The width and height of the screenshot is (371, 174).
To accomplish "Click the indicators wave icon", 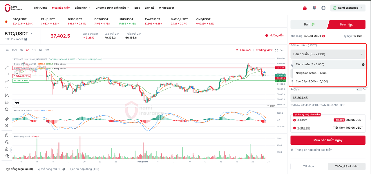I will pos(282,50).
